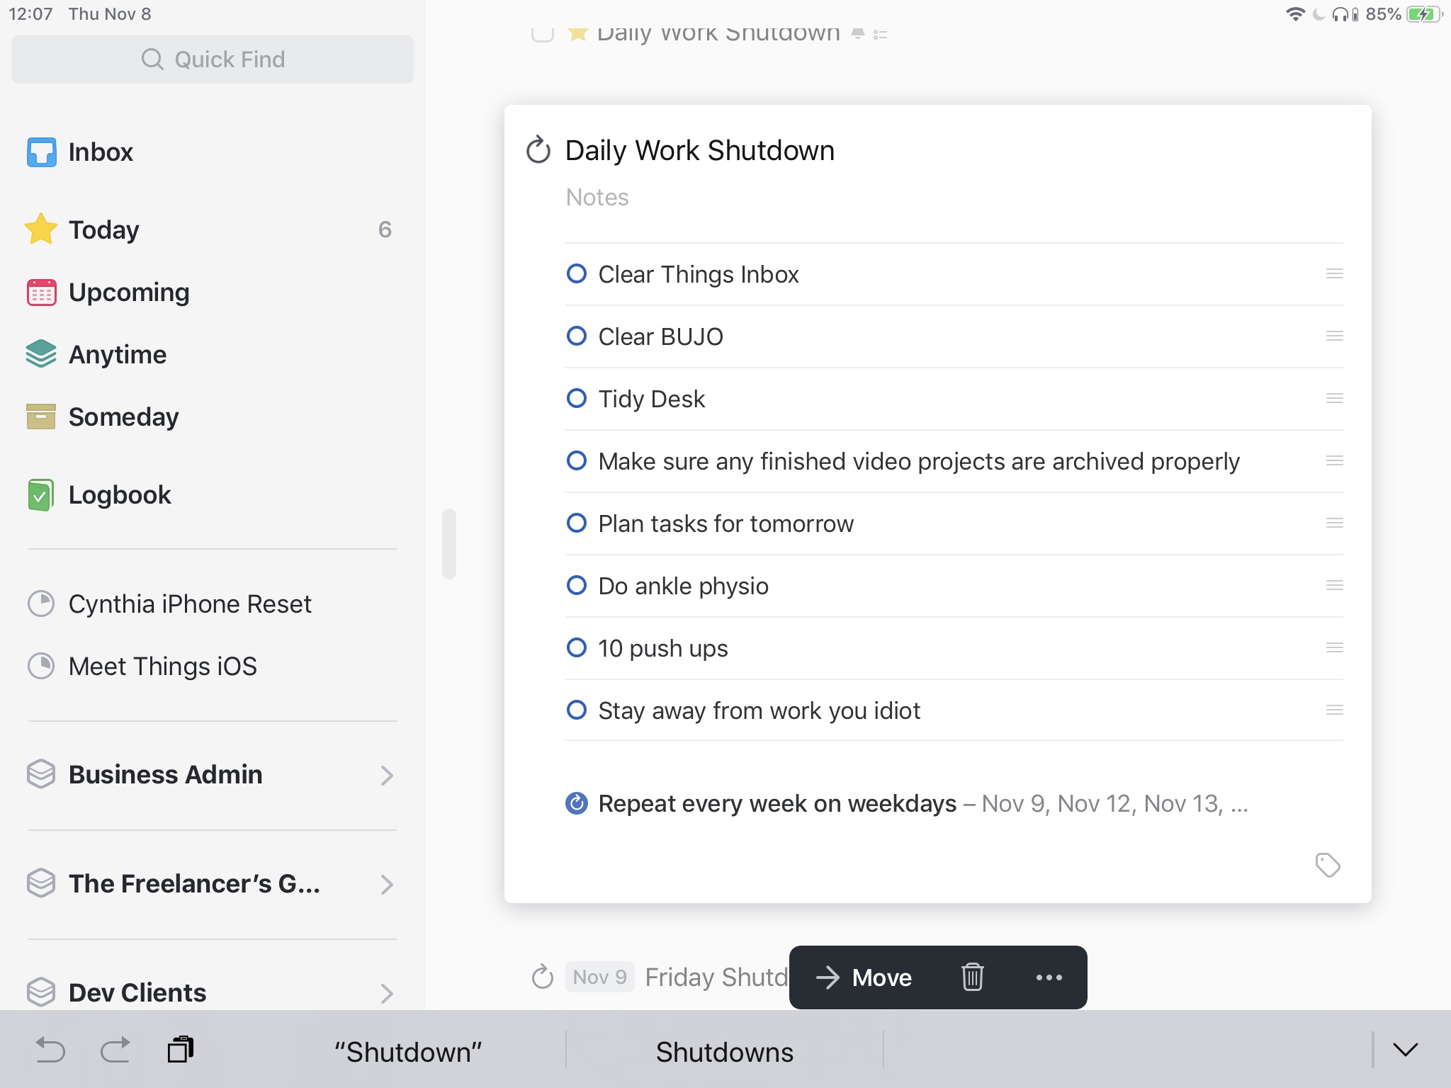Delete the task with the trash icon
The width and height of the screenshot is (1451, 1088).
(x=972, y=977)
